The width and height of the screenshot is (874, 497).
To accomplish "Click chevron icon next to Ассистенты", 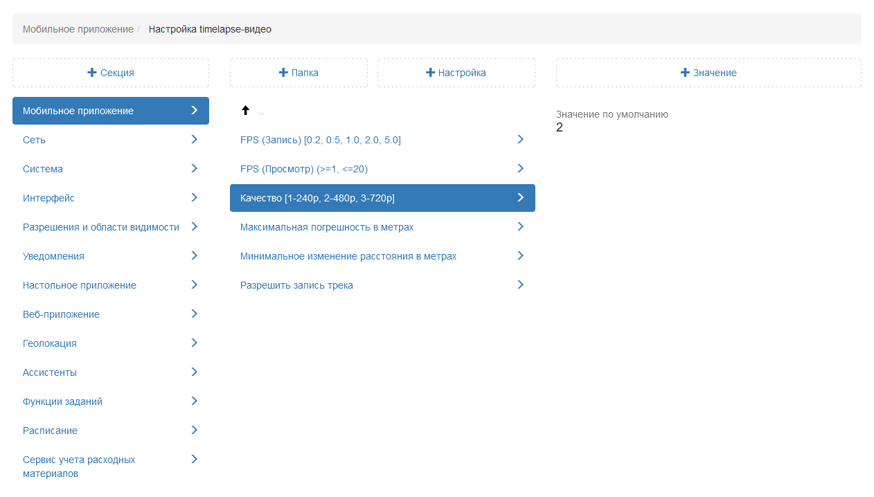I will (194, 372).
